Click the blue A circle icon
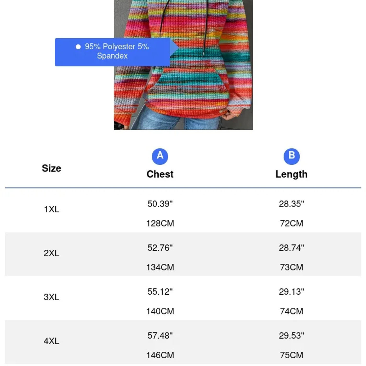Image resolution: width=366 pixels, height=366 pixels. click(x=160, y=156)
